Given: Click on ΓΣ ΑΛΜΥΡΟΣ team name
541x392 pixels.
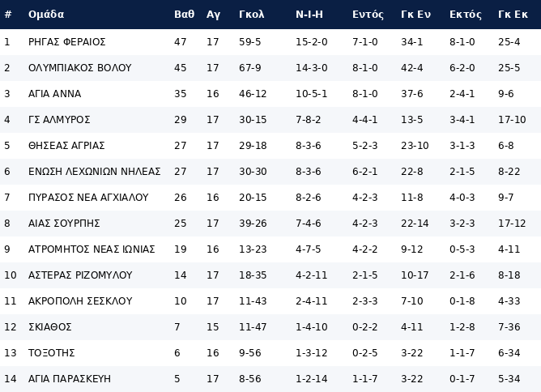Looking at the screenshot, I should point(59,120).
